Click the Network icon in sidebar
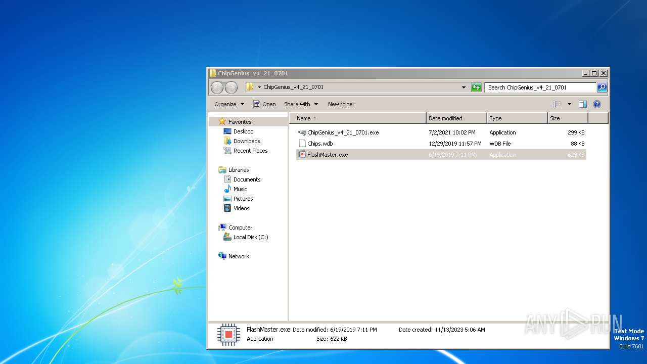The height and width of the screenshot is (364, 647). (222, 256)
